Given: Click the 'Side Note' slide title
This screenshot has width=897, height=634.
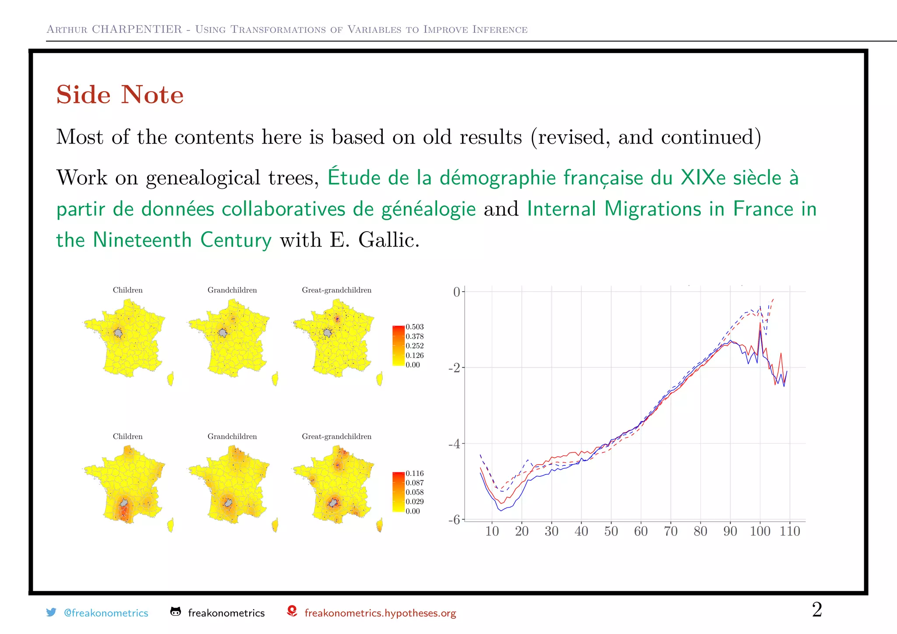Looking at the screenshot, I should pos(120,95).
